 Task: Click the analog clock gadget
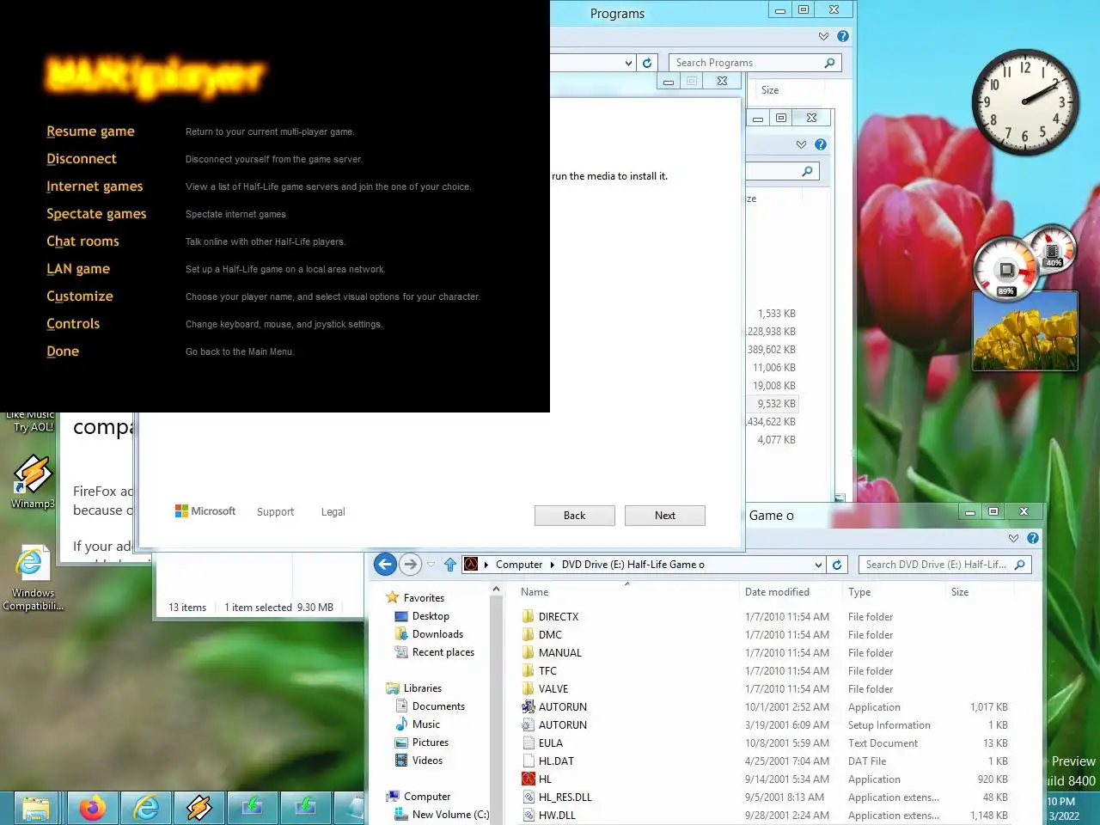coord(1024,102)
